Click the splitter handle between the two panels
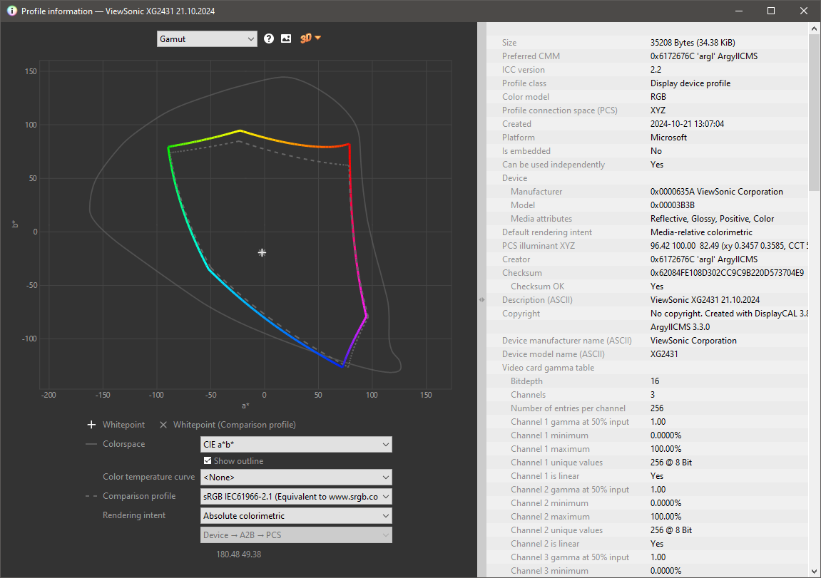 pyautogui.click(x=481, y=301)
